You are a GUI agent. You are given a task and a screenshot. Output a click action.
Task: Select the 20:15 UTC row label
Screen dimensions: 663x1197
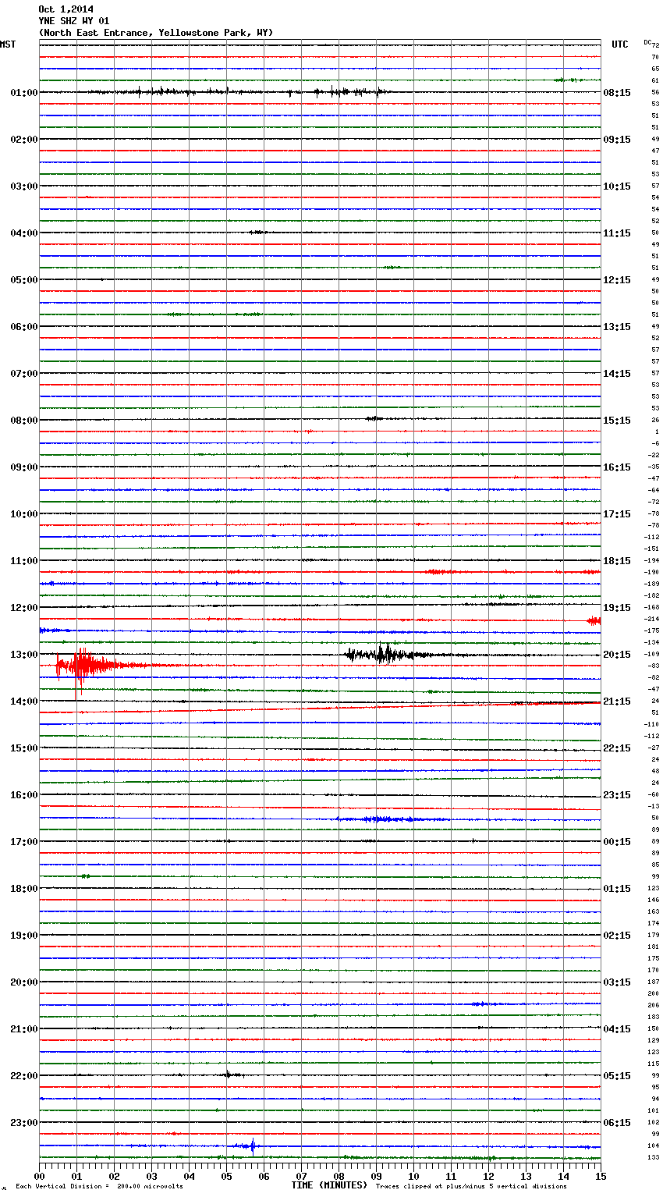point(617,655)
